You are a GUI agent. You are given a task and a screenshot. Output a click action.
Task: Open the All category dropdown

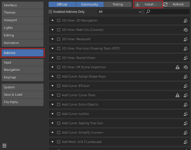pos(119,12)
